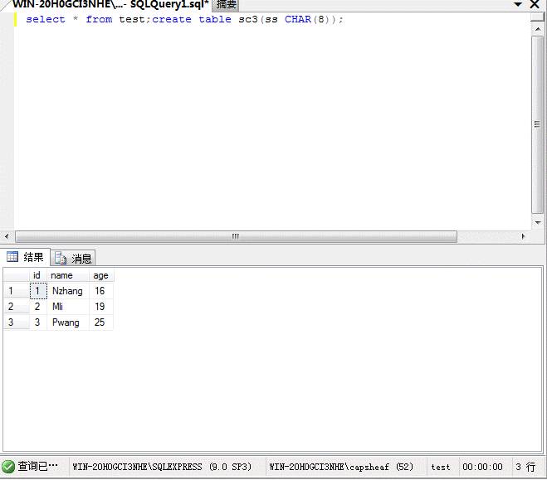Click the grid icon on the 结果 tab

tap(12, 257)
